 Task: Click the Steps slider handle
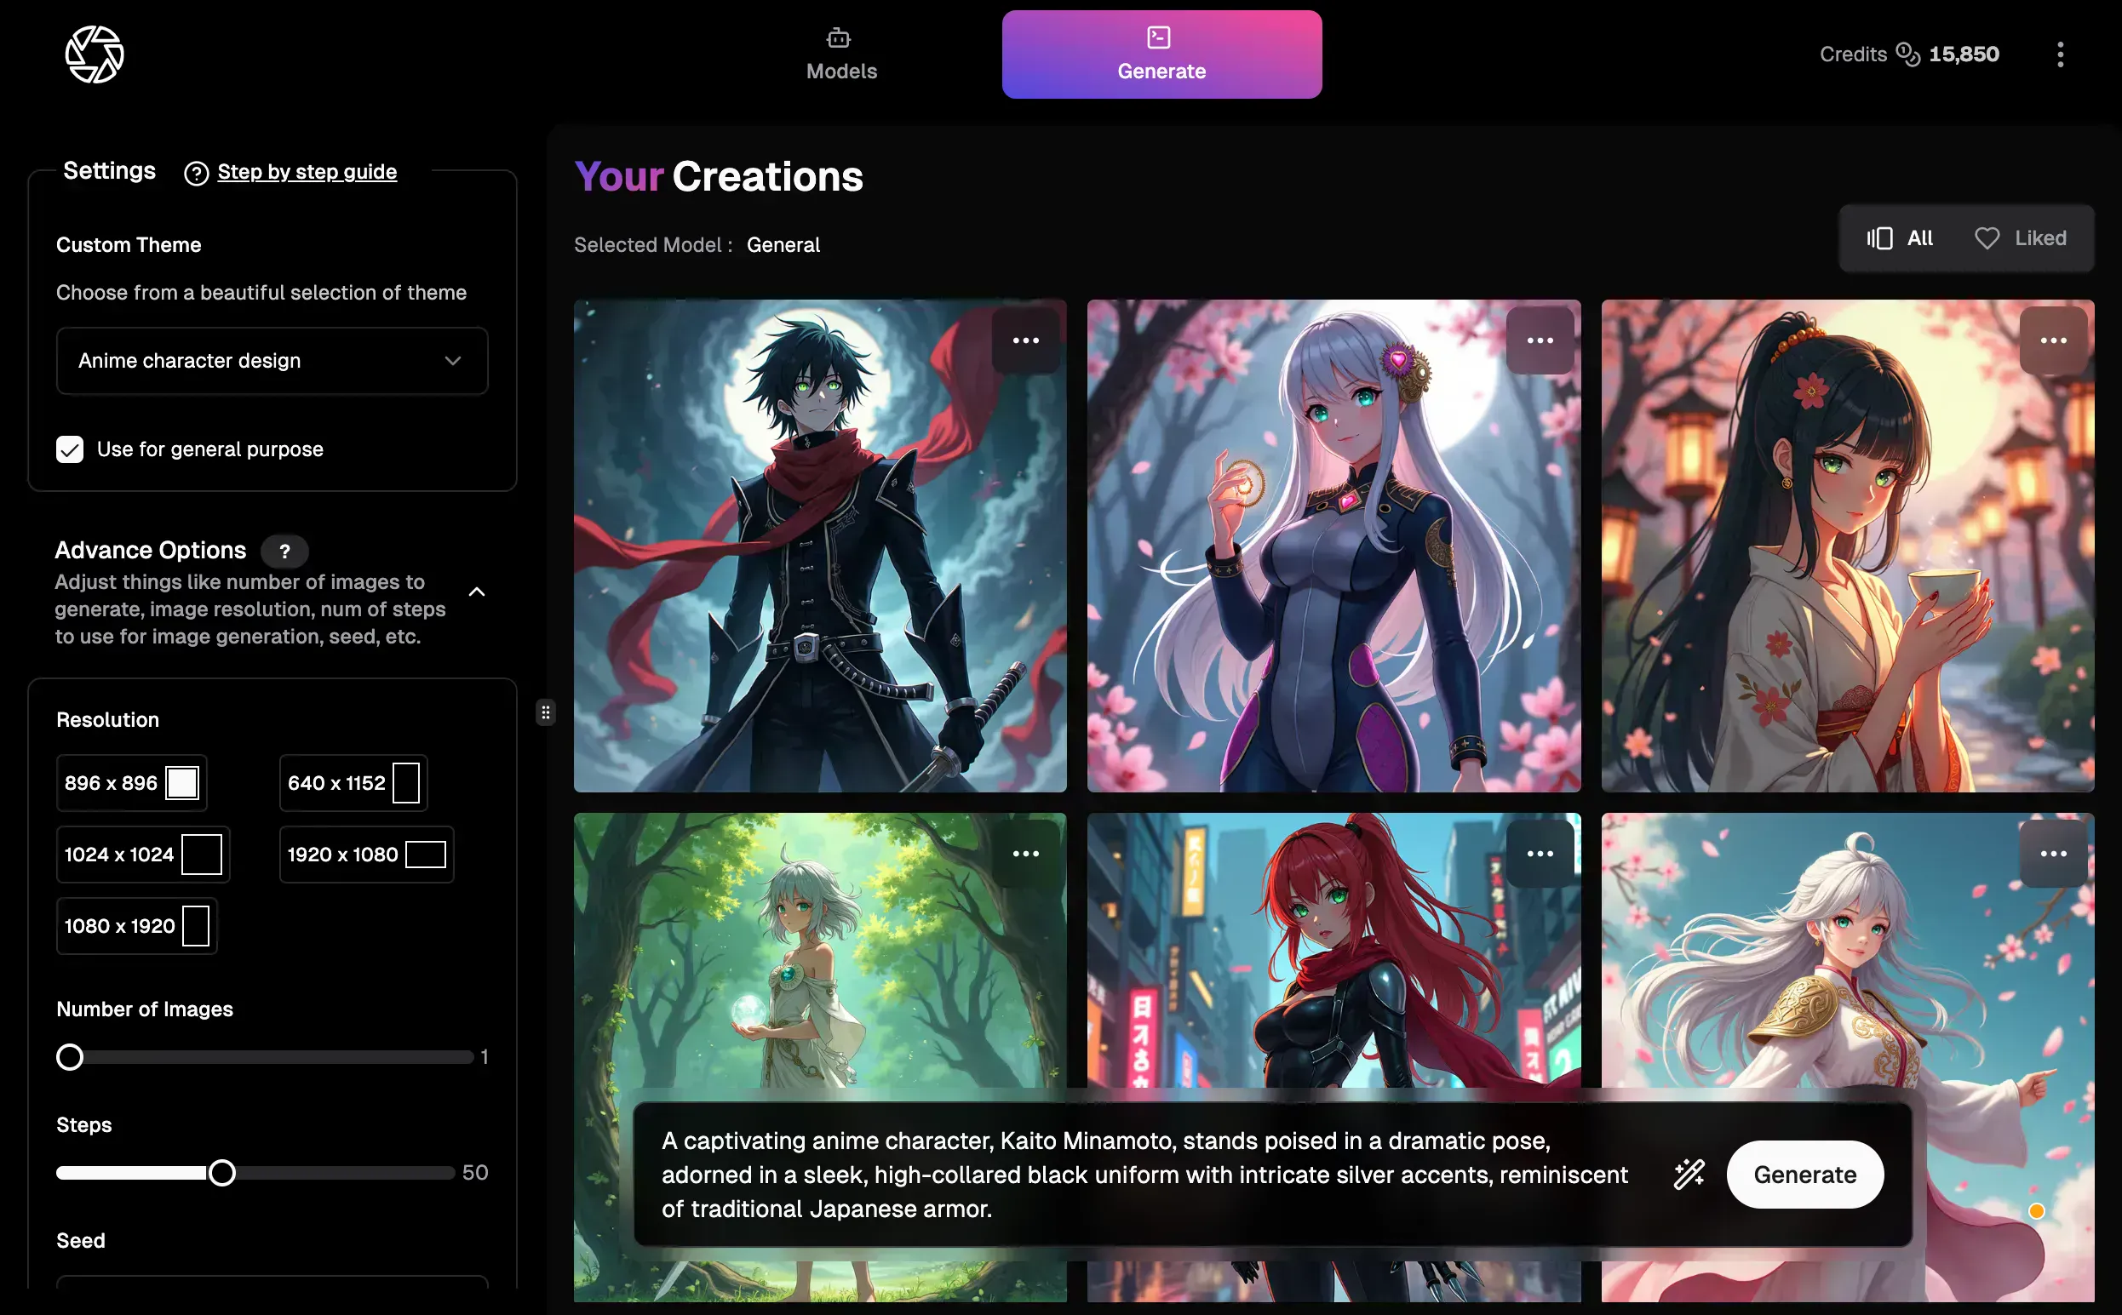click(x=222, y=1172)
